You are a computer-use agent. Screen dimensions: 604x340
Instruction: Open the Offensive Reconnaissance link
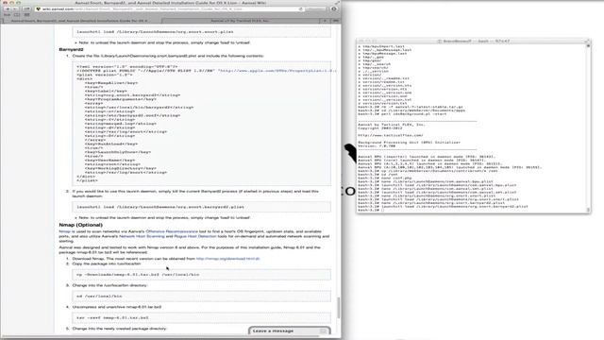tap(172, 231)
